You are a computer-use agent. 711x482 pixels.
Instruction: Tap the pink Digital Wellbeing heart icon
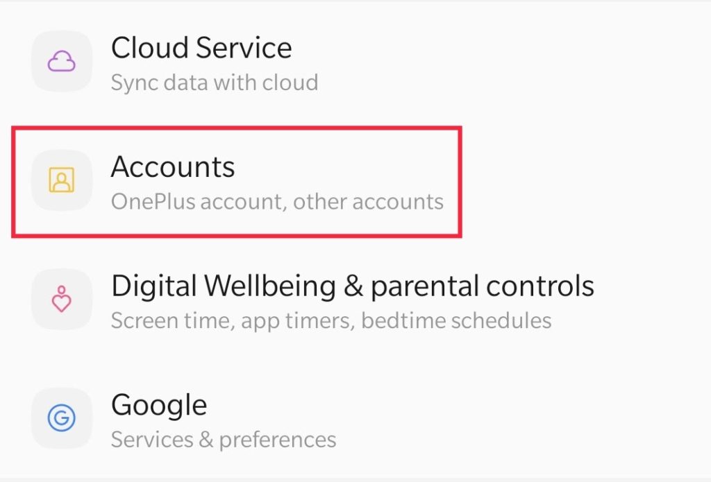click(62, 299)
